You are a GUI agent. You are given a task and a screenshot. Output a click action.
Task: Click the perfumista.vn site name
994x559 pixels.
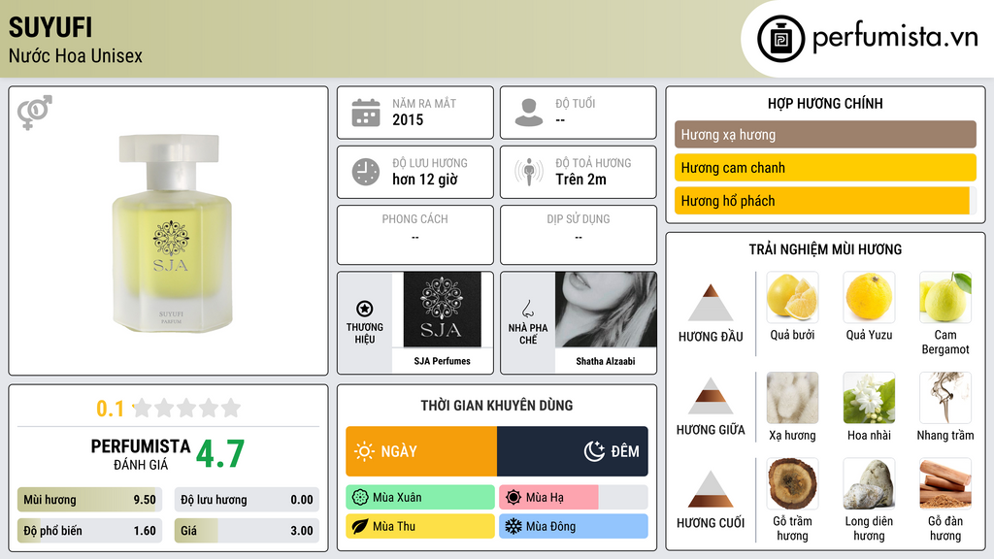click(x=895, y=38)
